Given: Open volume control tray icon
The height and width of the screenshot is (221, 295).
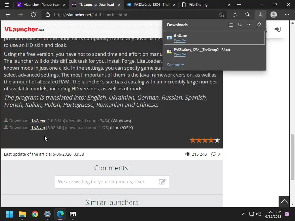Looking at the screenshot, I should click(x=259, y=214).
